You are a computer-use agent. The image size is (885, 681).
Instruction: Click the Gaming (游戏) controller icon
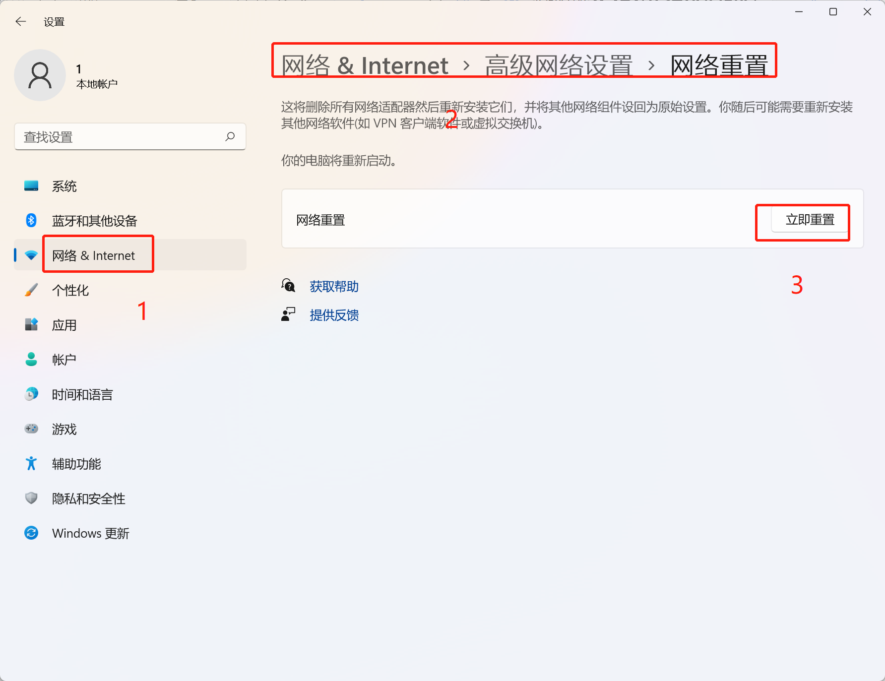point(31,429)
